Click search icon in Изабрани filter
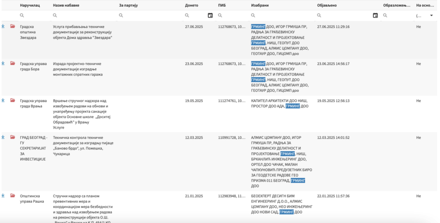 (253, 15)
